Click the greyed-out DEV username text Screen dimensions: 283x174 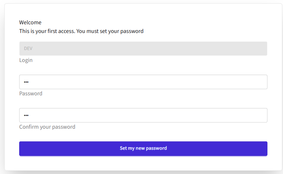click(x=28, y=49)
